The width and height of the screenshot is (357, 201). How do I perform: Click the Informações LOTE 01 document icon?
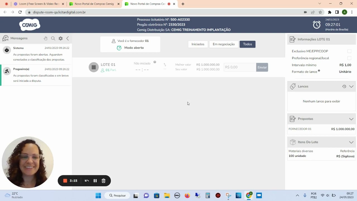pos(293,39)
